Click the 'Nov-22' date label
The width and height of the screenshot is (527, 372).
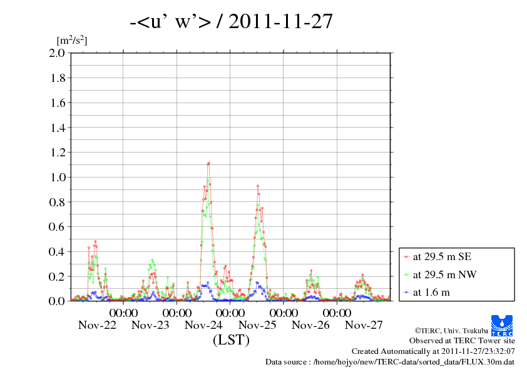point(97,325)
